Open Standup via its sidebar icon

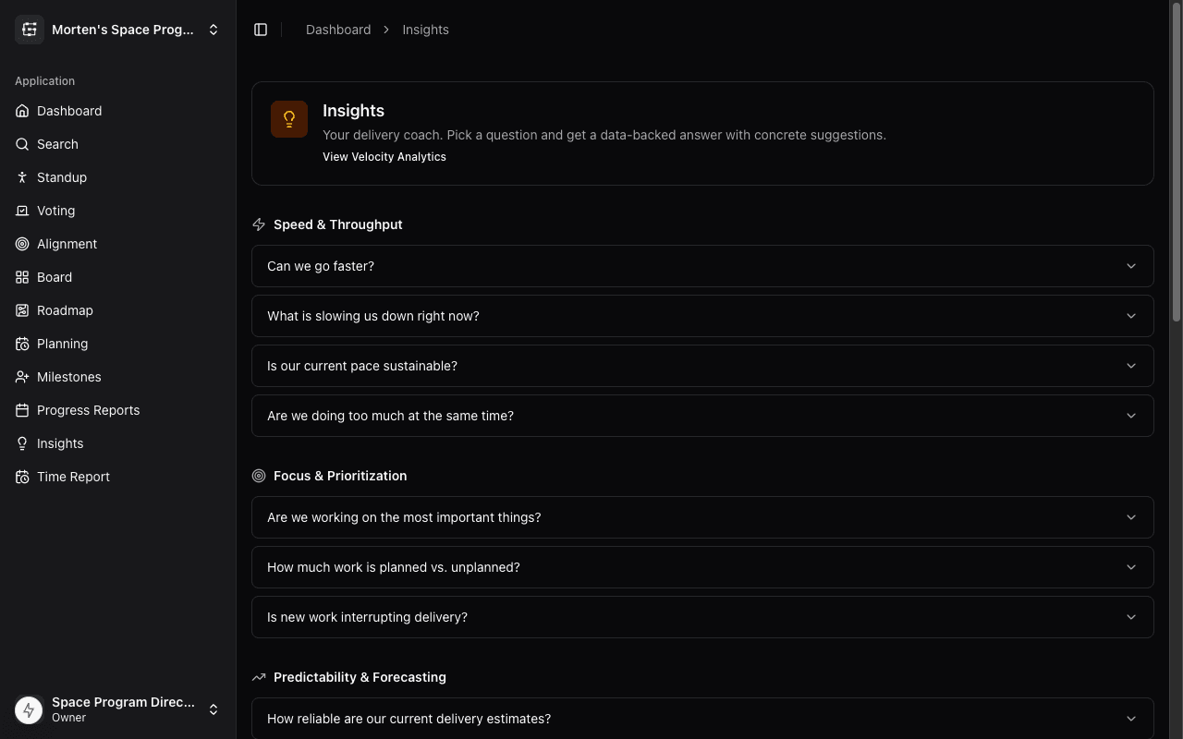click(22, 177)
